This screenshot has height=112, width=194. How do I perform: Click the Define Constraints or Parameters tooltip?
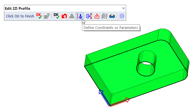[111, 28]
